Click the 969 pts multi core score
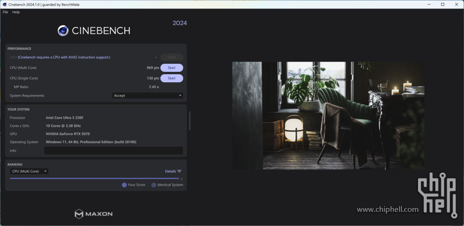Screen dimensions: 464x226 [153, 68]
